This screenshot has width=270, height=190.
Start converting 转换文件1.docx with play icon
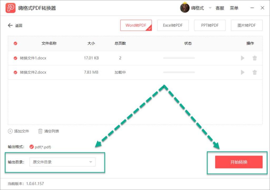tap(243, 58)
